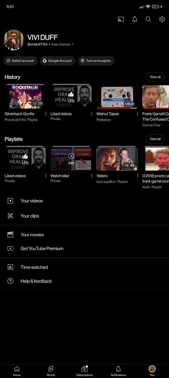The height and width of the screenshot is (378, 169).
Task: Tap the Cast to device icon
Action: pyautogui.click(x=121, y=19)
